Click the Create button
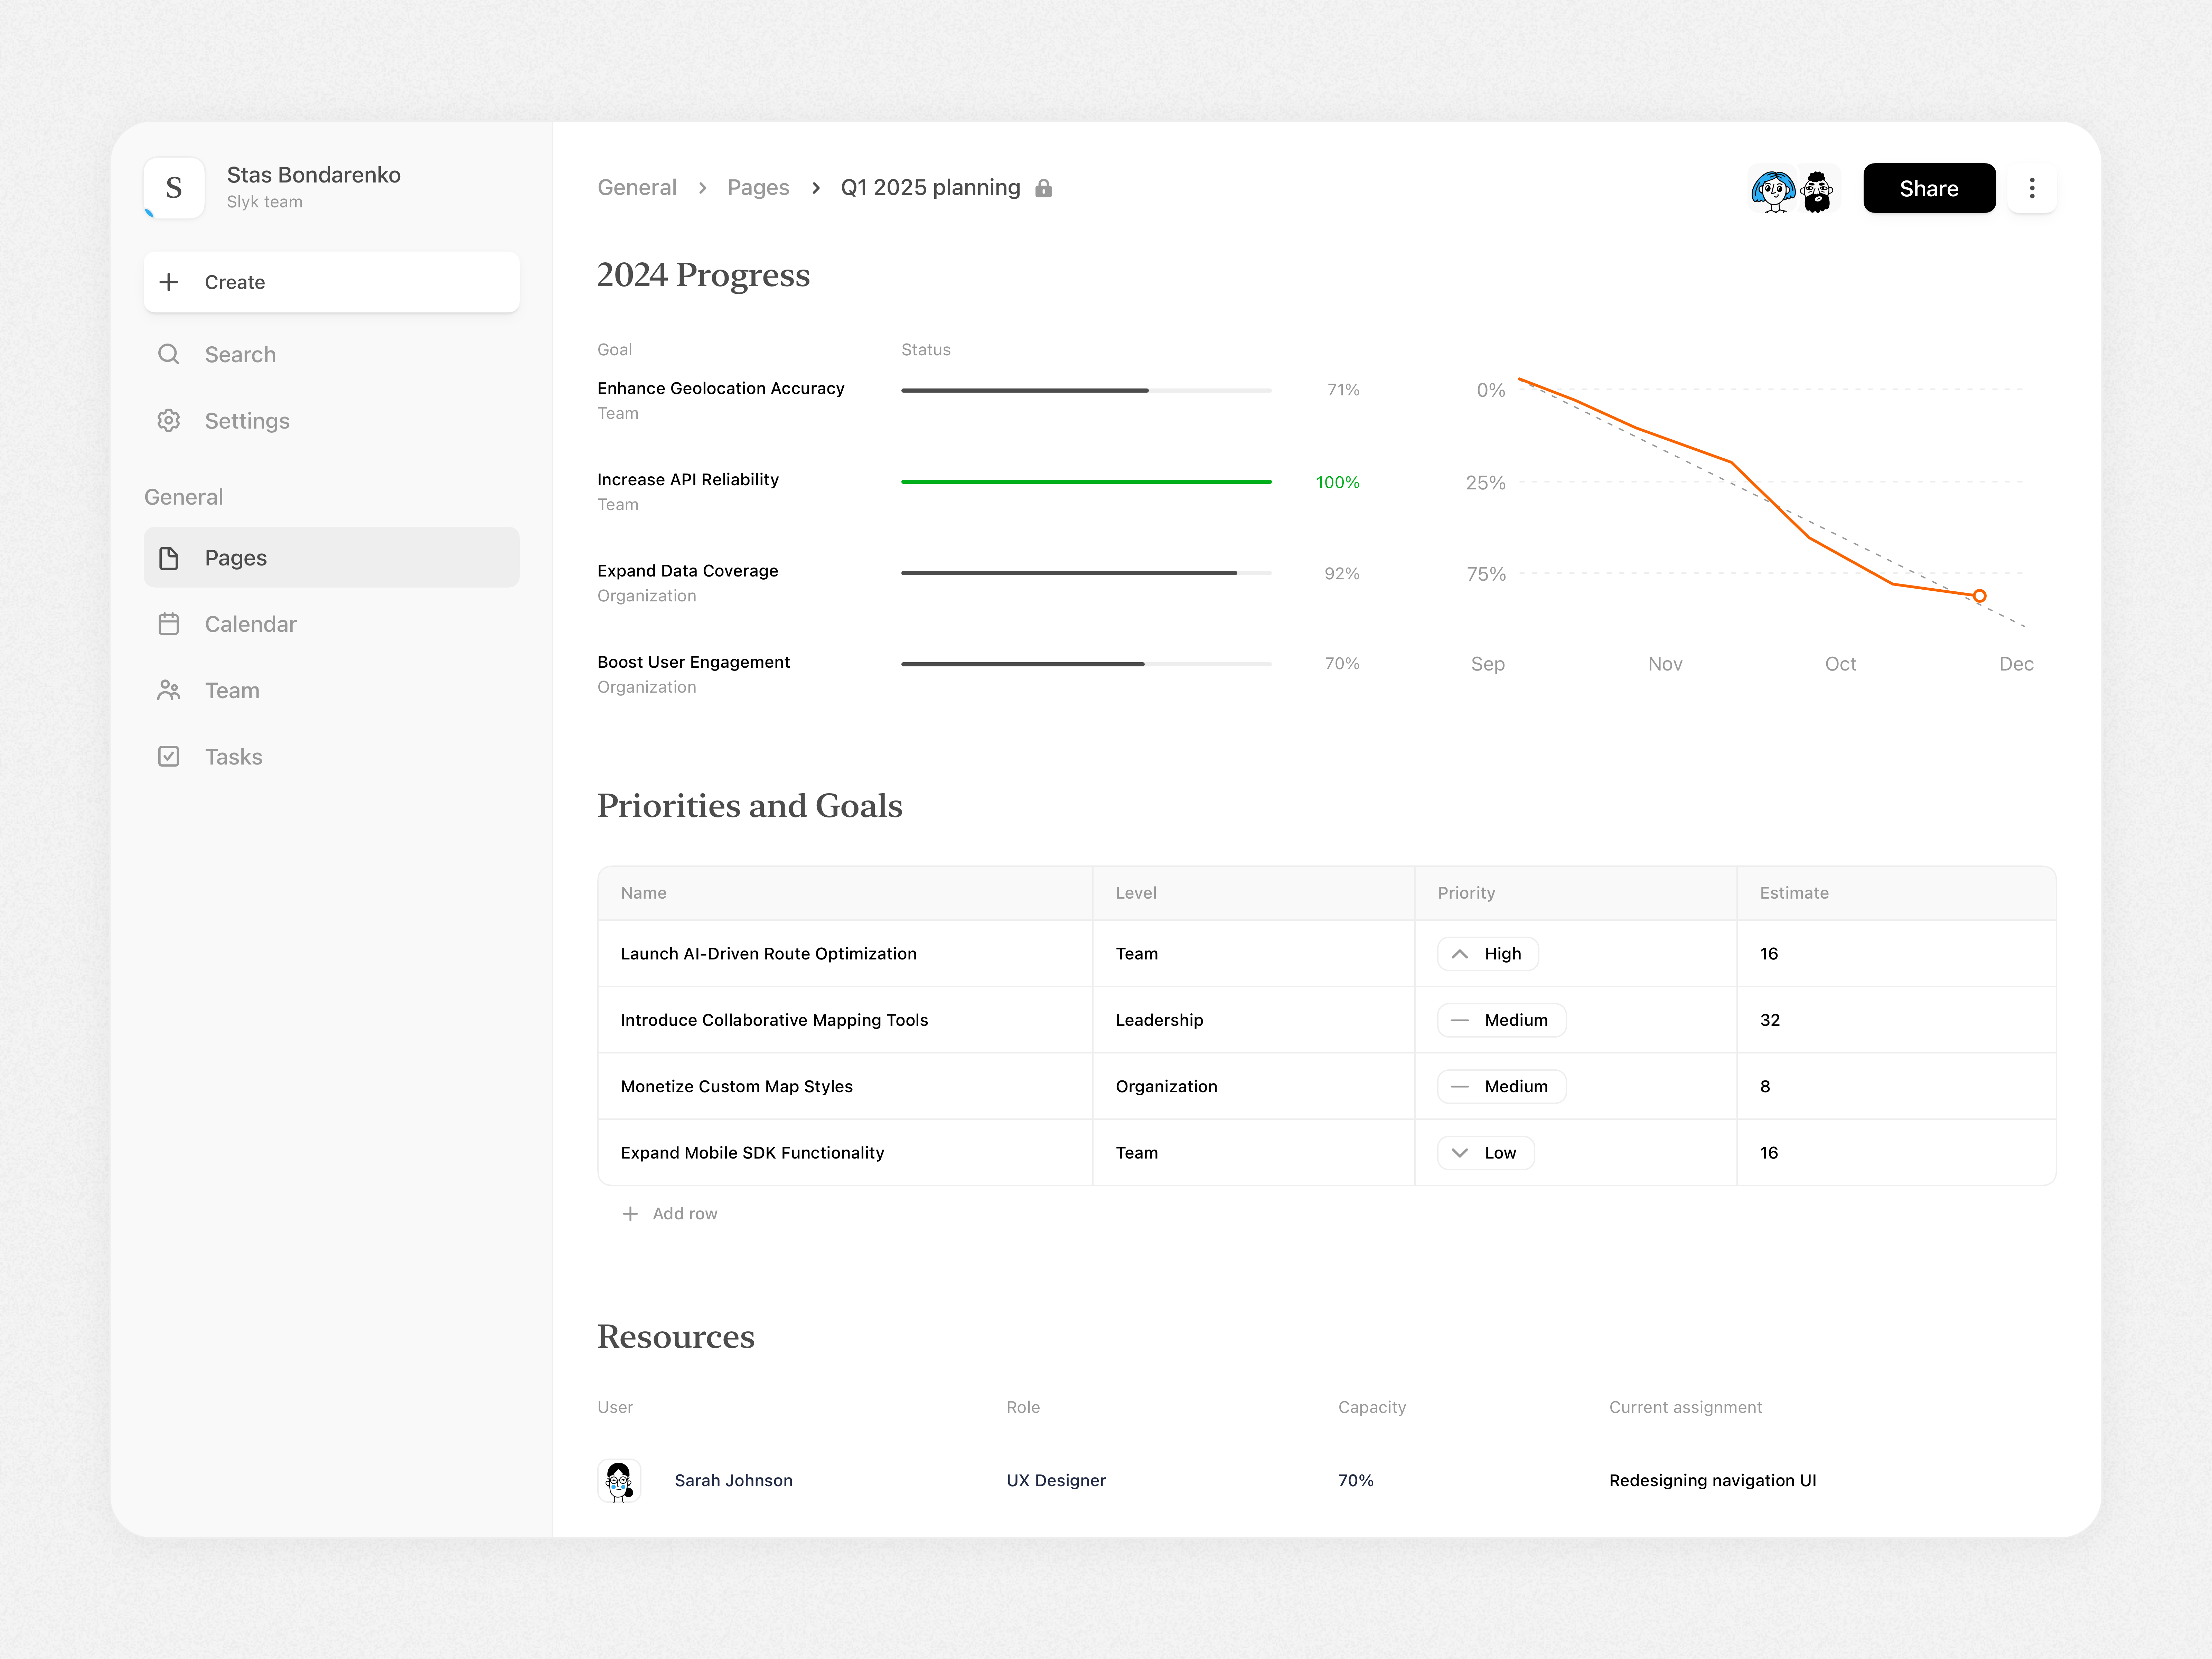 [x=331, y=282]
